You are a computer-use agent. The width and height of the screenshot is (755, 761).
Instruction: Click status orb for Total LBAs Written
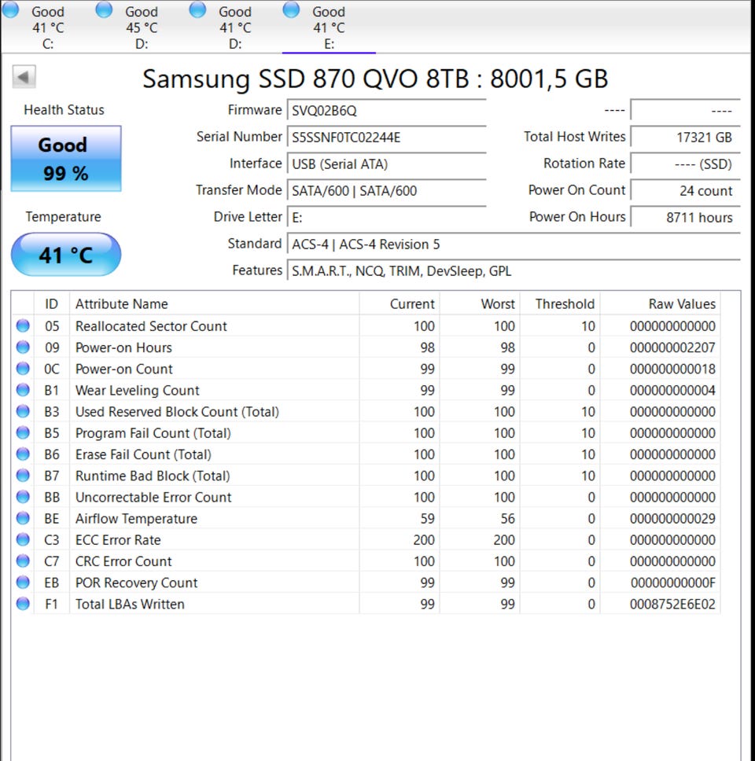[23, 604]
